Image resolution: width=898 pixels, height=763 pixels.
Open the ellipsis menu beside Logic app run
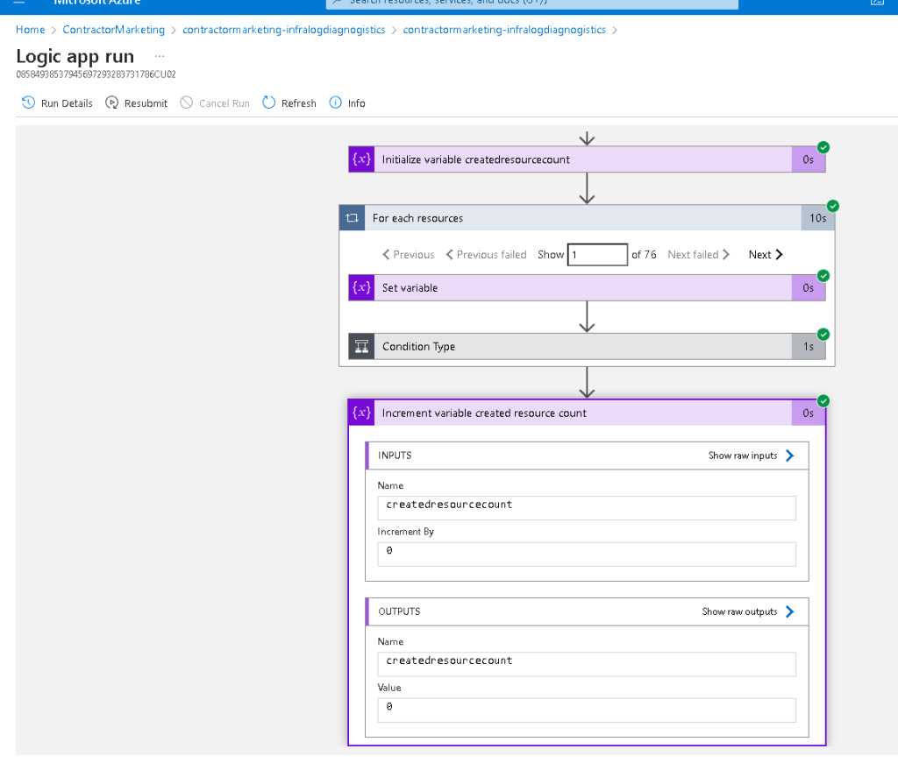coord(160,56)
